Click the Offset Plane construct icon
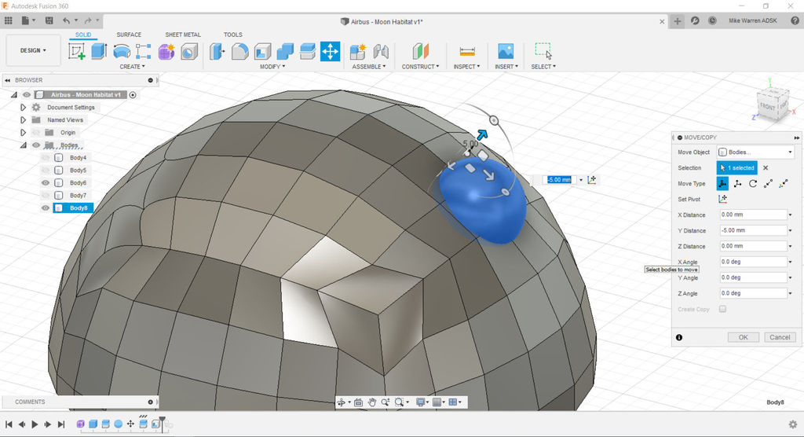This screenshot has width=804, height=437. (x=420, y=51)
